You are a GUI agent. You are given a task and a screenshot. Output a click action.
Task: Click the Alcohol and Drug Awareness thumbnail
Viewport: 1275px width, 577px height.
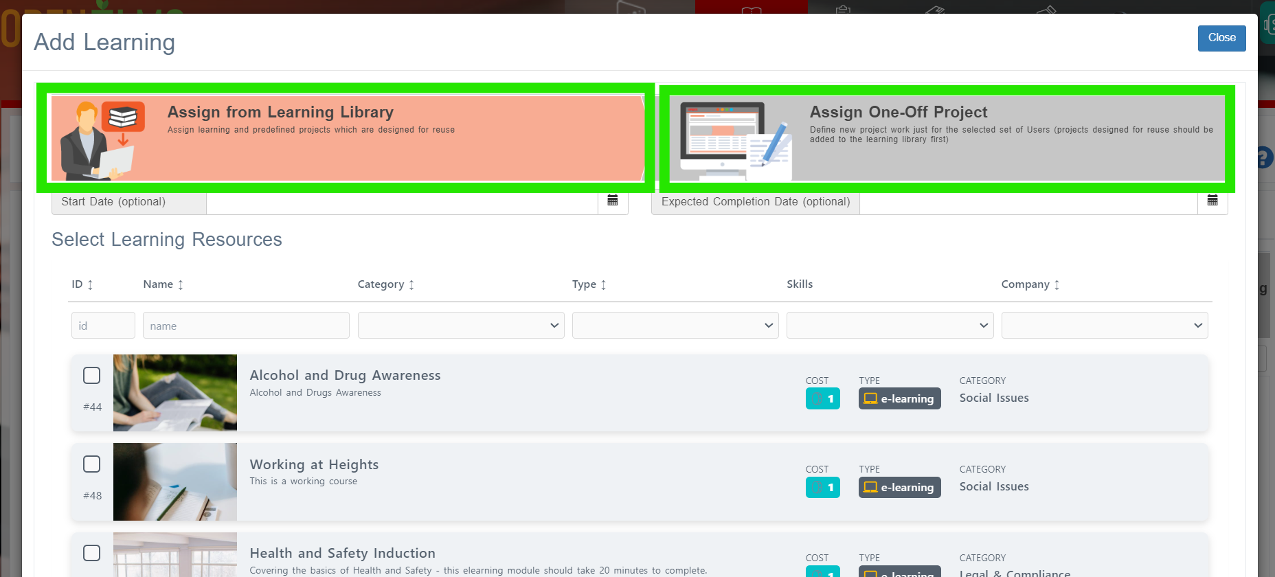pos(175,393)
